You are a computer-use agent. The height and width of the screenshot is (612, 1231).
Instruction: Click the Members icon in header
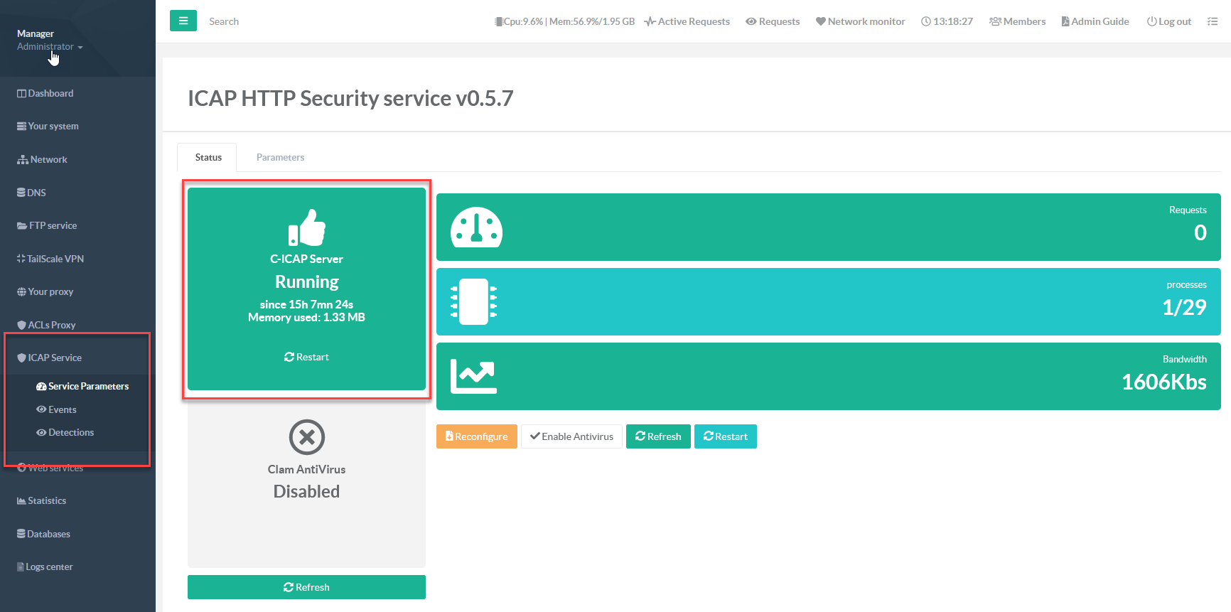click(994, 21)
